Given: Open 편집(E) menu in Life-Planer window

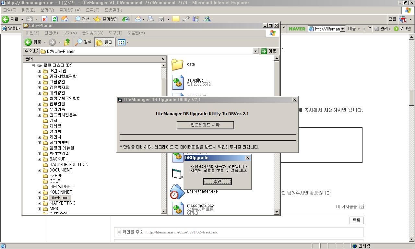Looking at the screenshot, I should point(51,33).
